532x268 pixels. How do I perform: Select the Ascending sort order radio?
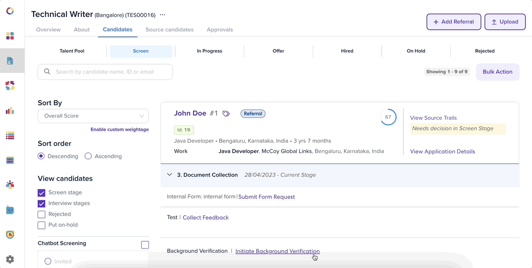(x=88, y=156)
